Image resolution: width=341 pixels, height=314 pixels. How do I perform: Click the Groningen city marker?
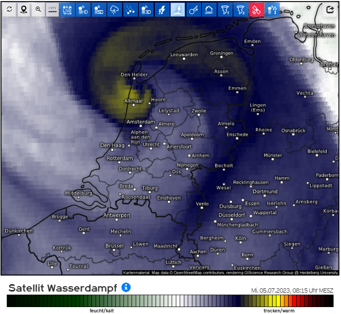tap(221, 57)
